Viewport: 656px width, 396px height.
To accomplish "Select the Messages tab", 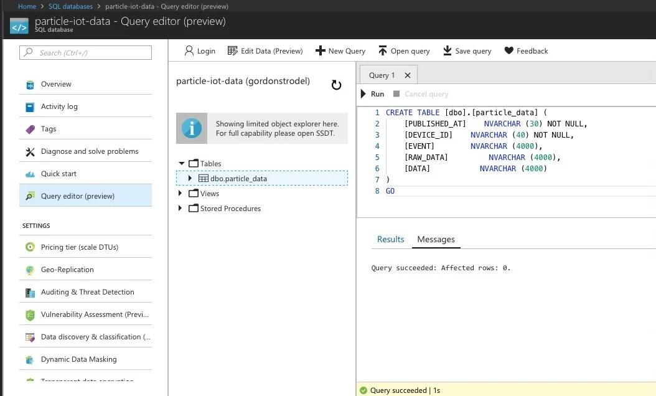I will point(436,239).
